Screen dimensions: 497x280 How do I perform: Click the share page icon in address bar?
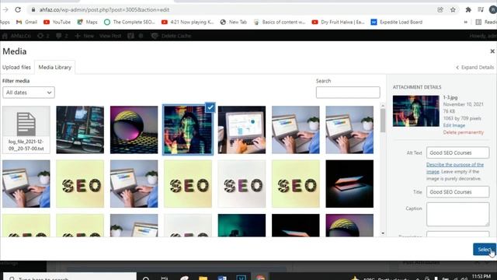[440, 10]
